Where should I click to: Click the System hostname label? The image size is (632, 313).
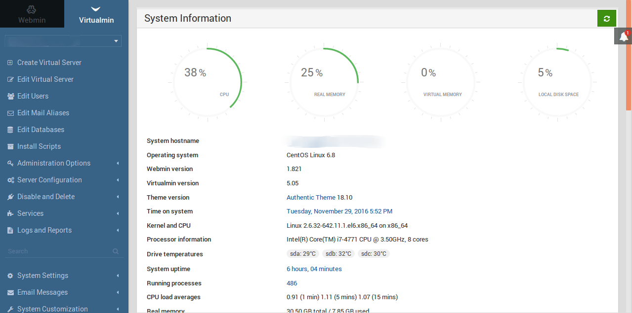click(x=173, y=141)
